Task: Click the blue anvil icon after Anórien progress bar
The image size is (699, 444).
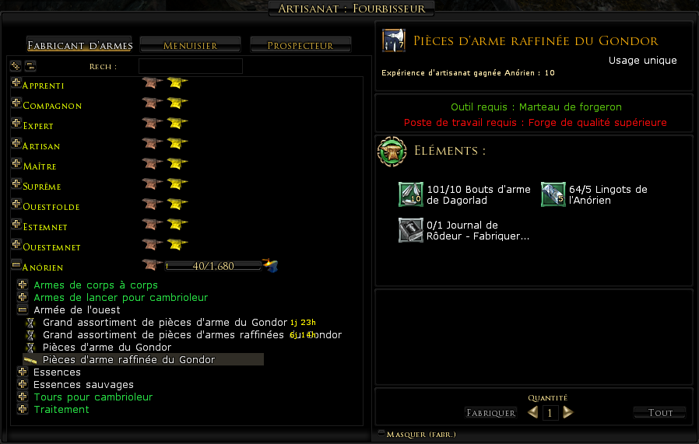Action: (x=270, y=265)
